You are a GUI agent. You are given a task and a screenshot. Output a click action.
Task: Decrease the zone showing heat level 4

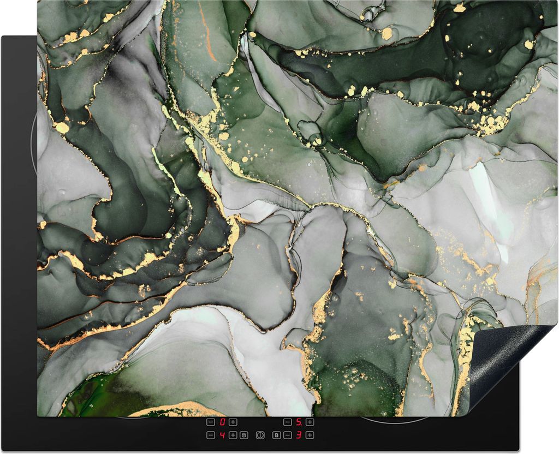[211, 435]
